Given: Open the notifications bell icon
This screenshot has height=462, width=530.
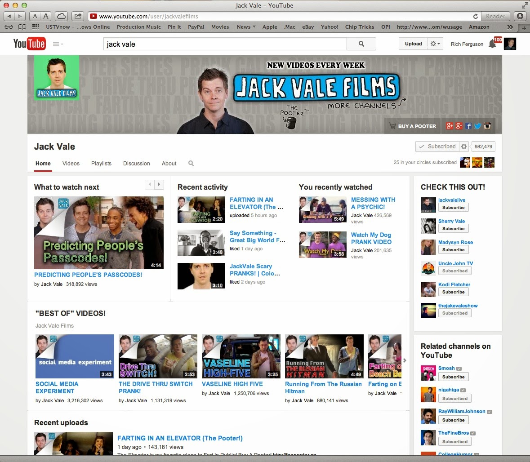Looking at the screenshot, I should 493,44.
